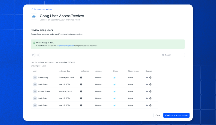Click the Gong app logo

34,16
